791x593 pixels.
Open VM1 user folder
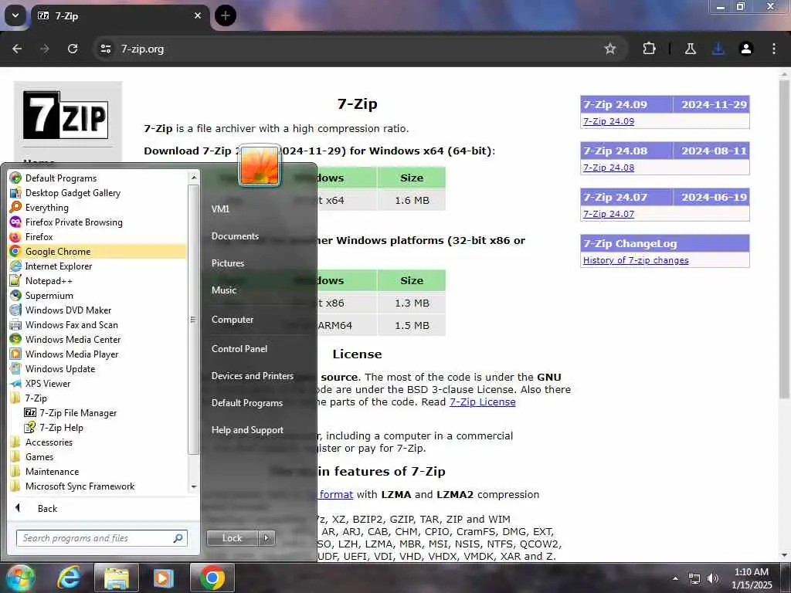(220, 208)
